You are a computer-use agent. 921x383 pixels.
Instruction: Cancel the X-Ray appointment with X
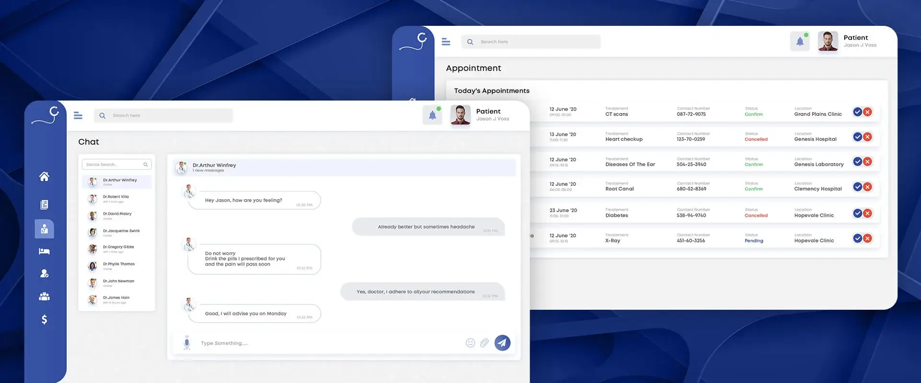click(x=868, y=238)
